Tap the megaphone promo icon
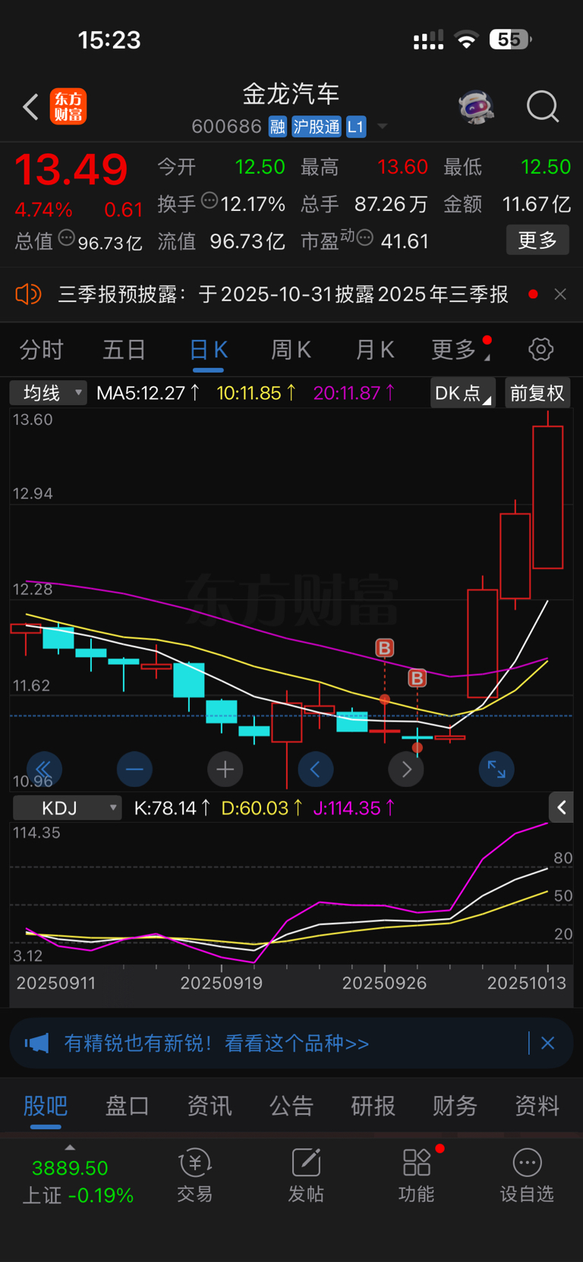Image resolution: width=583 pixels, height=1262 pixels. 36,1043
